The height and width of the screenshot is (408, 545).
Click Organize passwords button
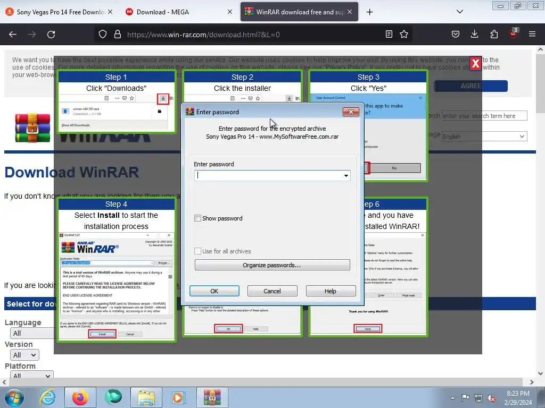pyautogui.click(x=272, y=265)
